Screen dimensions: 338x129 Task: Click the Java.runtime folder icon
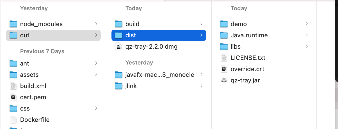pyautogui.click(x=224, y=35)
